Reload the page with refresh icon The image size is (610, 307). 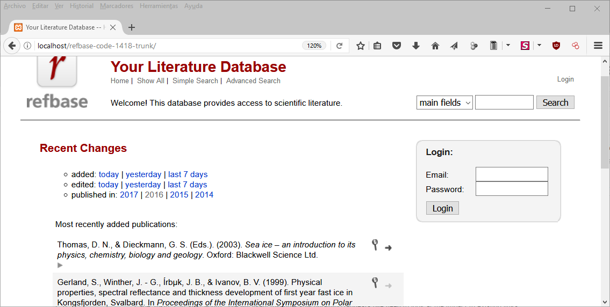pyautogui.click(x=339, y=46)
